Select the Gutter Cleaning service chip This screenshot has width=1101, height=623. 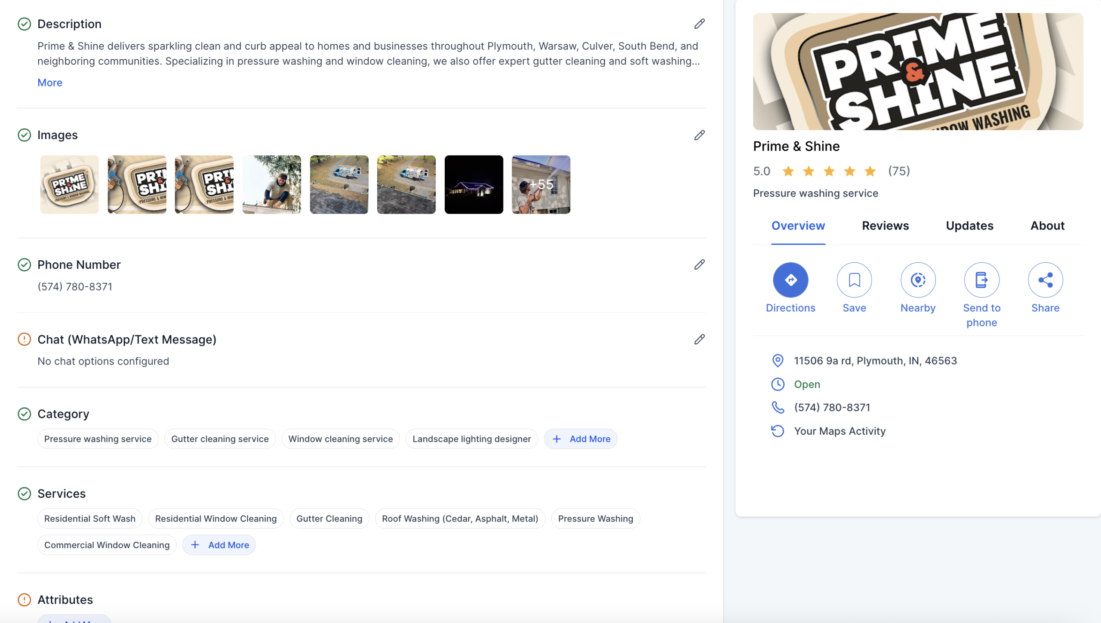(x=329, y=519)
